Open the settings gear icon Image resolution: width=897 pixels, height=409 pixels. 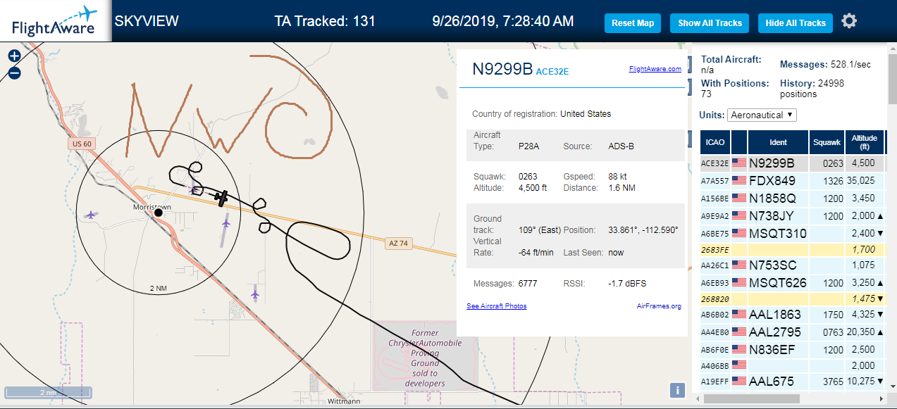pos(849,21)
